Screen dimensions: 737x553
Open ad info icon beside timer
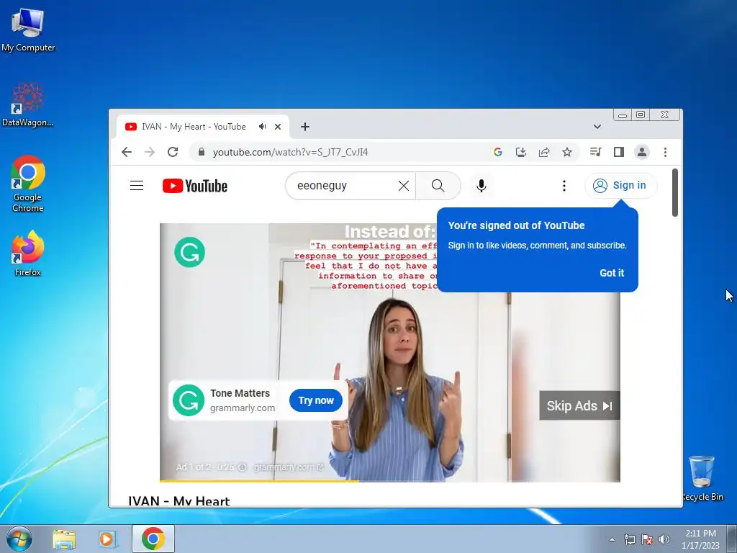click(x=242, y=467)
